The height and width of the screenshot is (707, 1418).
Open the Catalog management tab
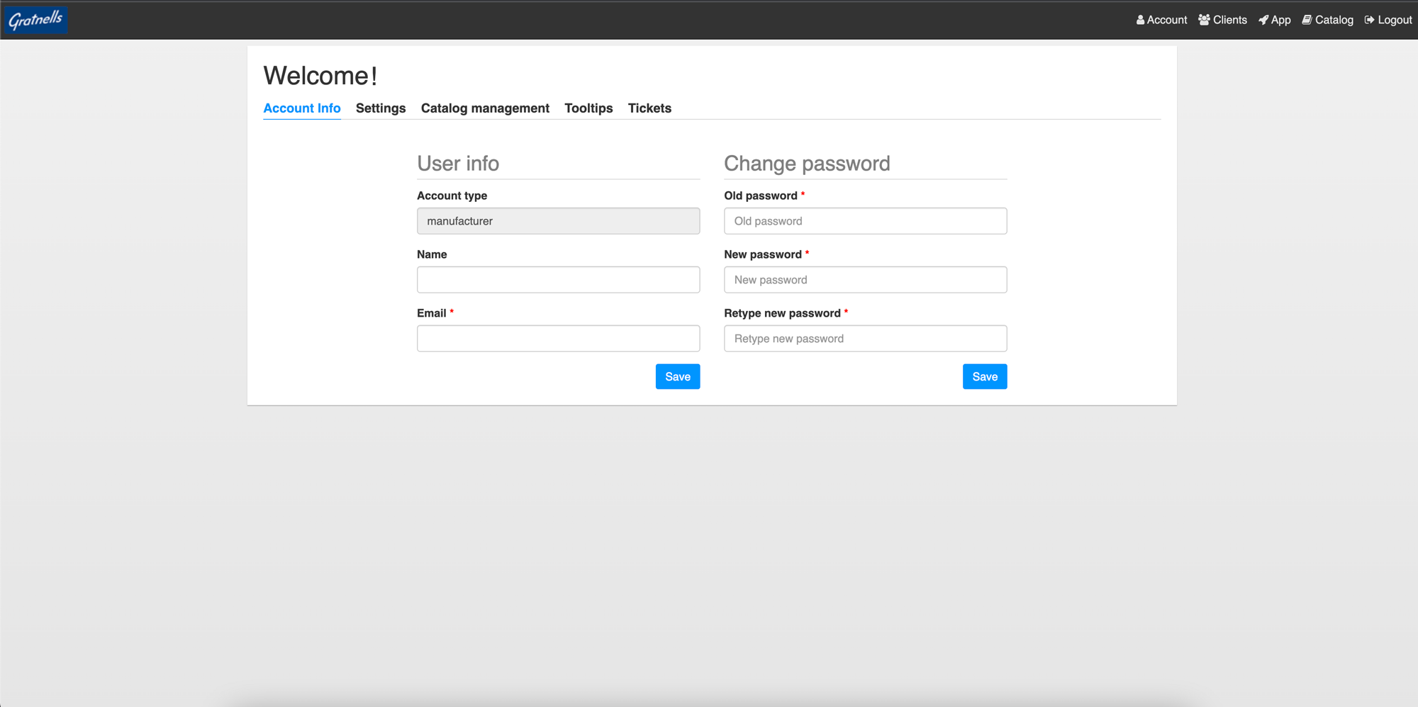pyautogui.click(x=485, y=108)
